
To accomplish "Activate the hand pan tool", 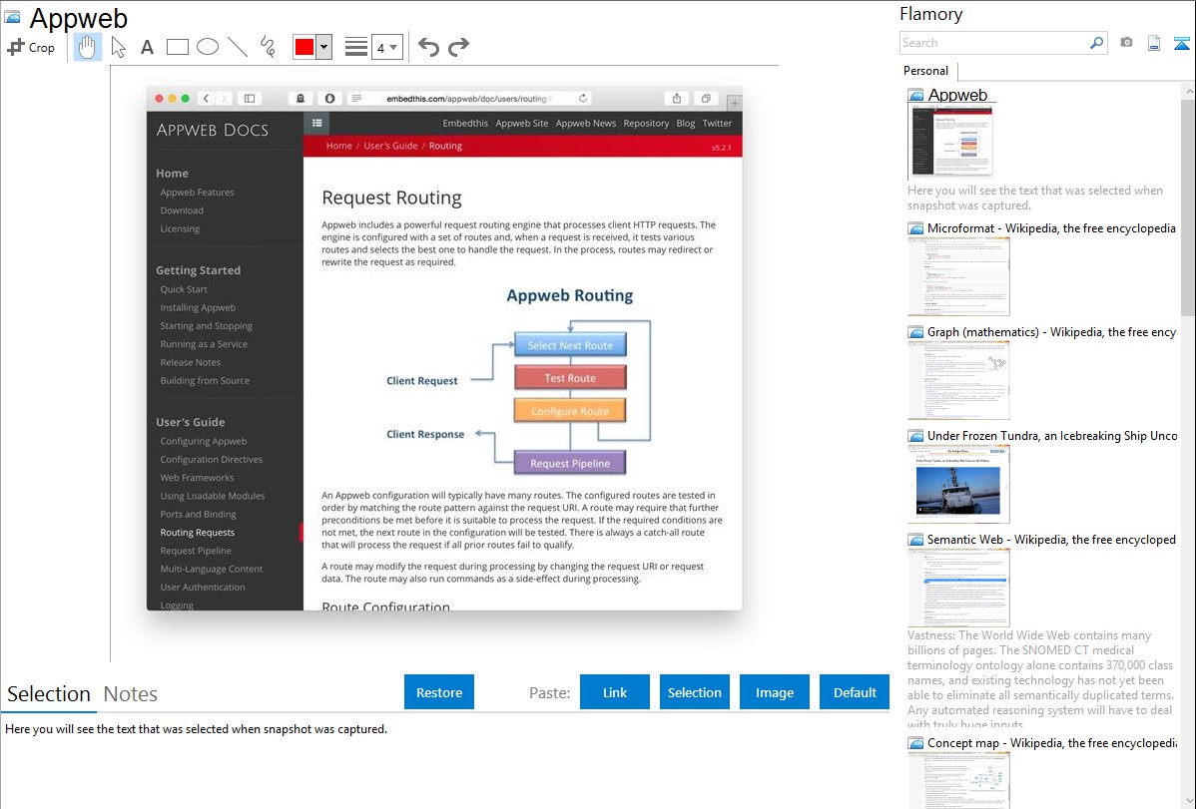I will [x=87, y=47].
